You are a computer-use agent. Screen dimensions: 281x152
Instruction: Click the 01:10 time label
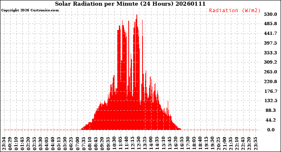coord(16,144)
